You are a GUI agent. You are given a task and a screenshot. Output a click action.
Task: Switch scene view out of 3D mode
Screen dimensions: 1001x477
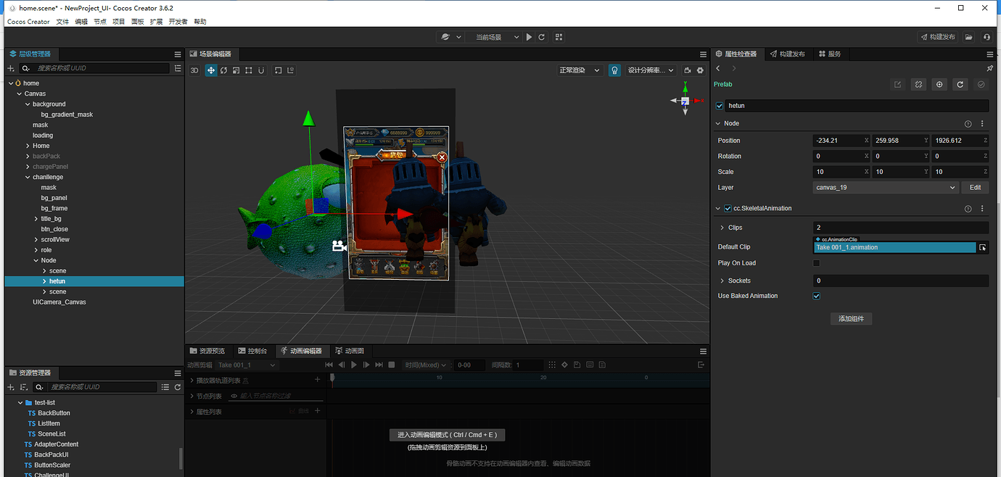(x=196, y=70)
